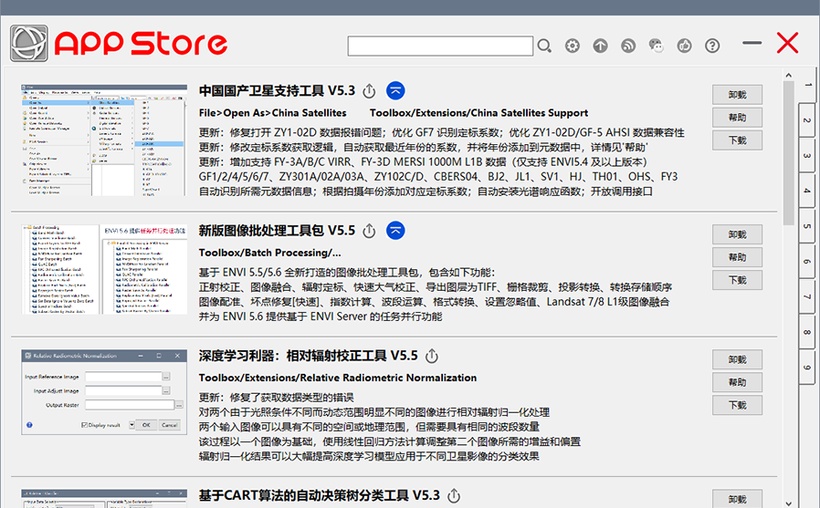The width and height of the screenshot is (820, 508).
Task: Click the vertical scrollbar thumb
Action: click(789, 153)
